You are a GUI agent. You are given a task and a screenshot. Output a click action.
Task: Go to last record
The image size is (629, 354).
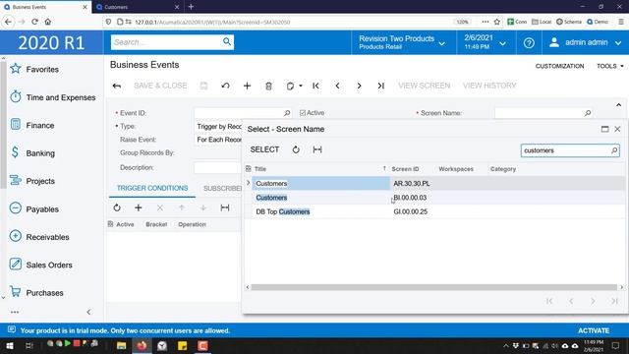[x=380, y=86]
